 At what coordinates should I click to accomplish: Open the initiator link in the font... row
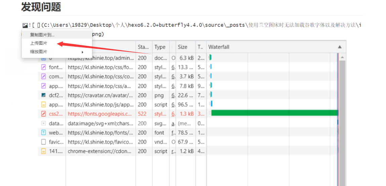pyautogui.click(x=173, y=67)
